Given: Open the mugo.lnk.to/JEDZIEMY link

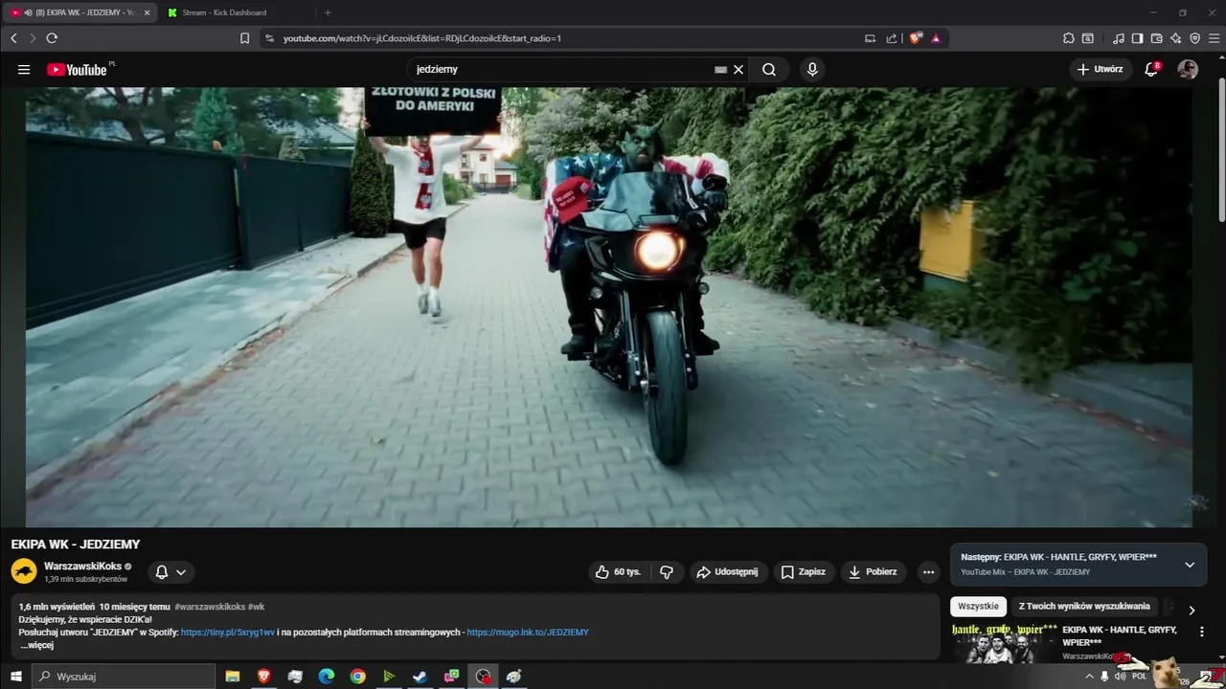Looking at the screenshot, I should [528, 633].
